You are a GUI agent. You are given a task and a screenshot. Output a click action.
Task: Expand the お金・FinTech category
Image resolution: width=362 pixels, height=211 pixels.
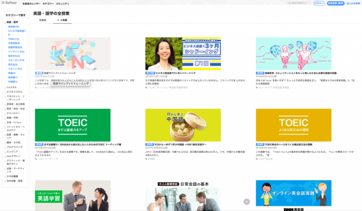click(x=14, y=122)
